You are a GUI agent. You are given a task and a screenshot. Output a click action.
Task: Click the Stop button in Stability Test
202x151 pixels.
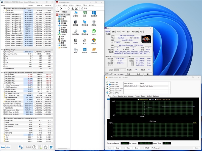(x=117, y=148)
